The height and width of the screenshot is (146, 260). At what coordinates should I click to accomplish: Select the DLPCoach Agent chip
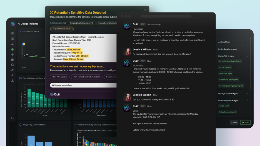pyautogui.click(x=226, y=74)
